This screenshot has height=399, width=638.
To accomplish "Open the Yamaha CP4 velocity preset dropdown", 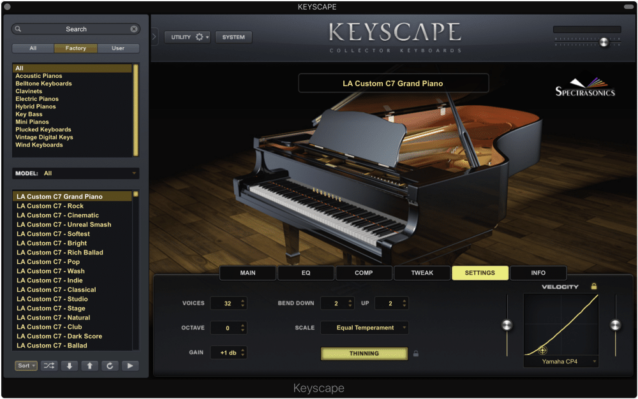I will (x=561, y=361).
